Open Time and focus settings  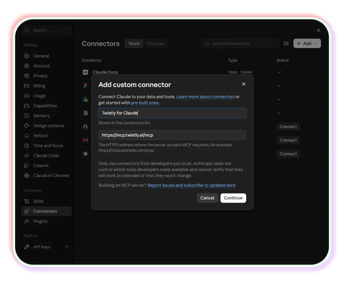click(46, 146)
